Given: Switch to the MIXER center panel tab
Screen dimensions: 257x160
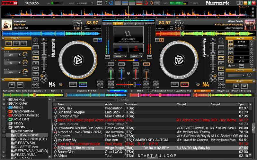Looking at the screenshot, I should 108,24.
